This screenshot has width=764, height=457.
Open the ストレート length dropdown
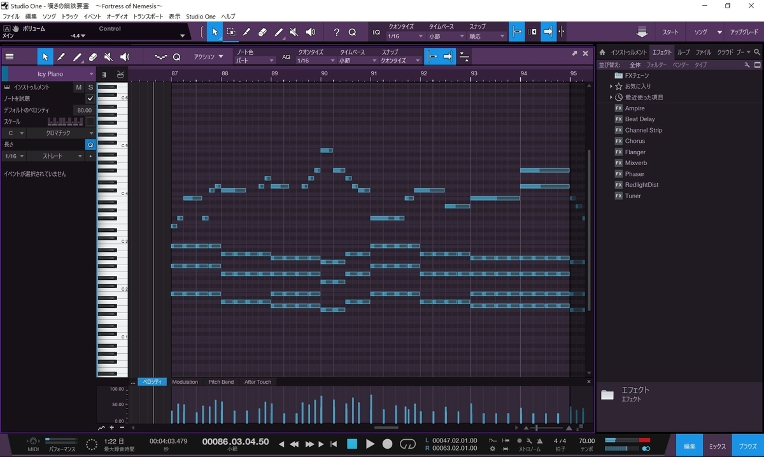pyautogui.click(x=56, y=156)
